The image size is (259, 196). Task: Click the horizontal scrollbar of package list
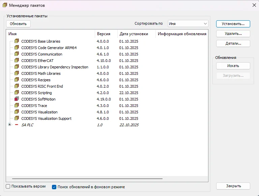87,179
